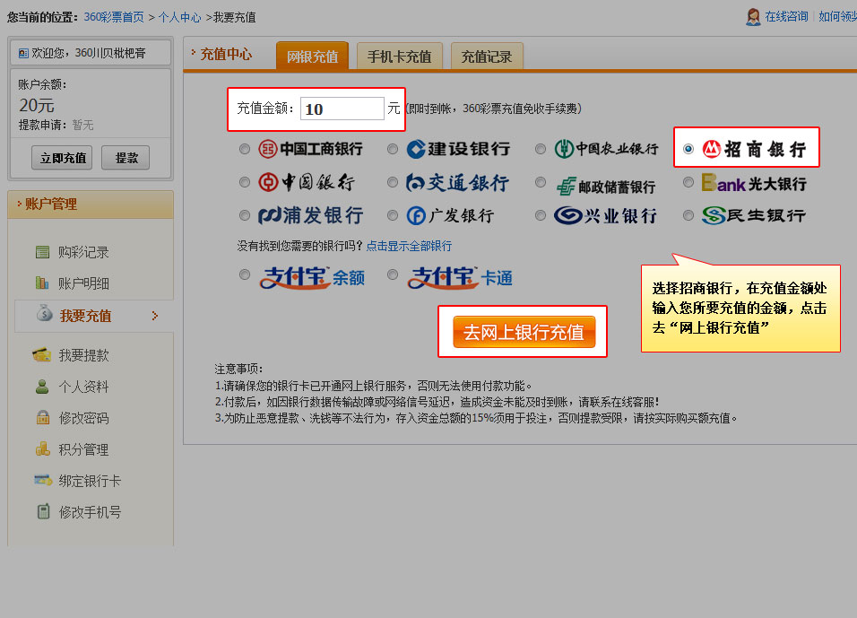Click the 积分管理 coins icon
Viewport: 857px width, 618px height.
tap(43, 449)
